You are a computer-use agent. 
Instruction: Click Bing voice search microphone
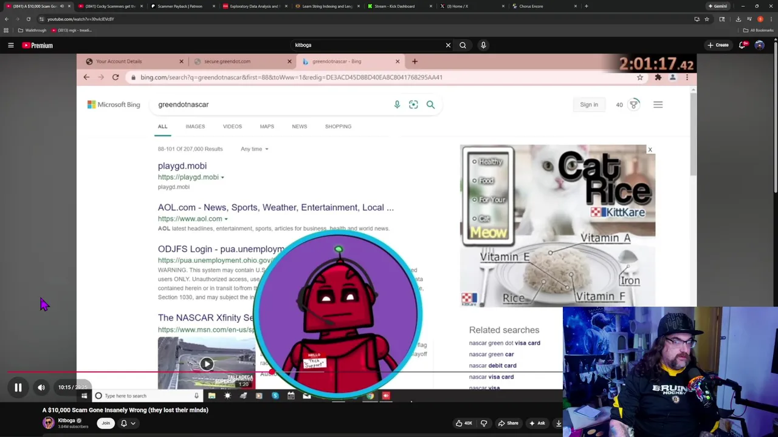pos(397,104)
